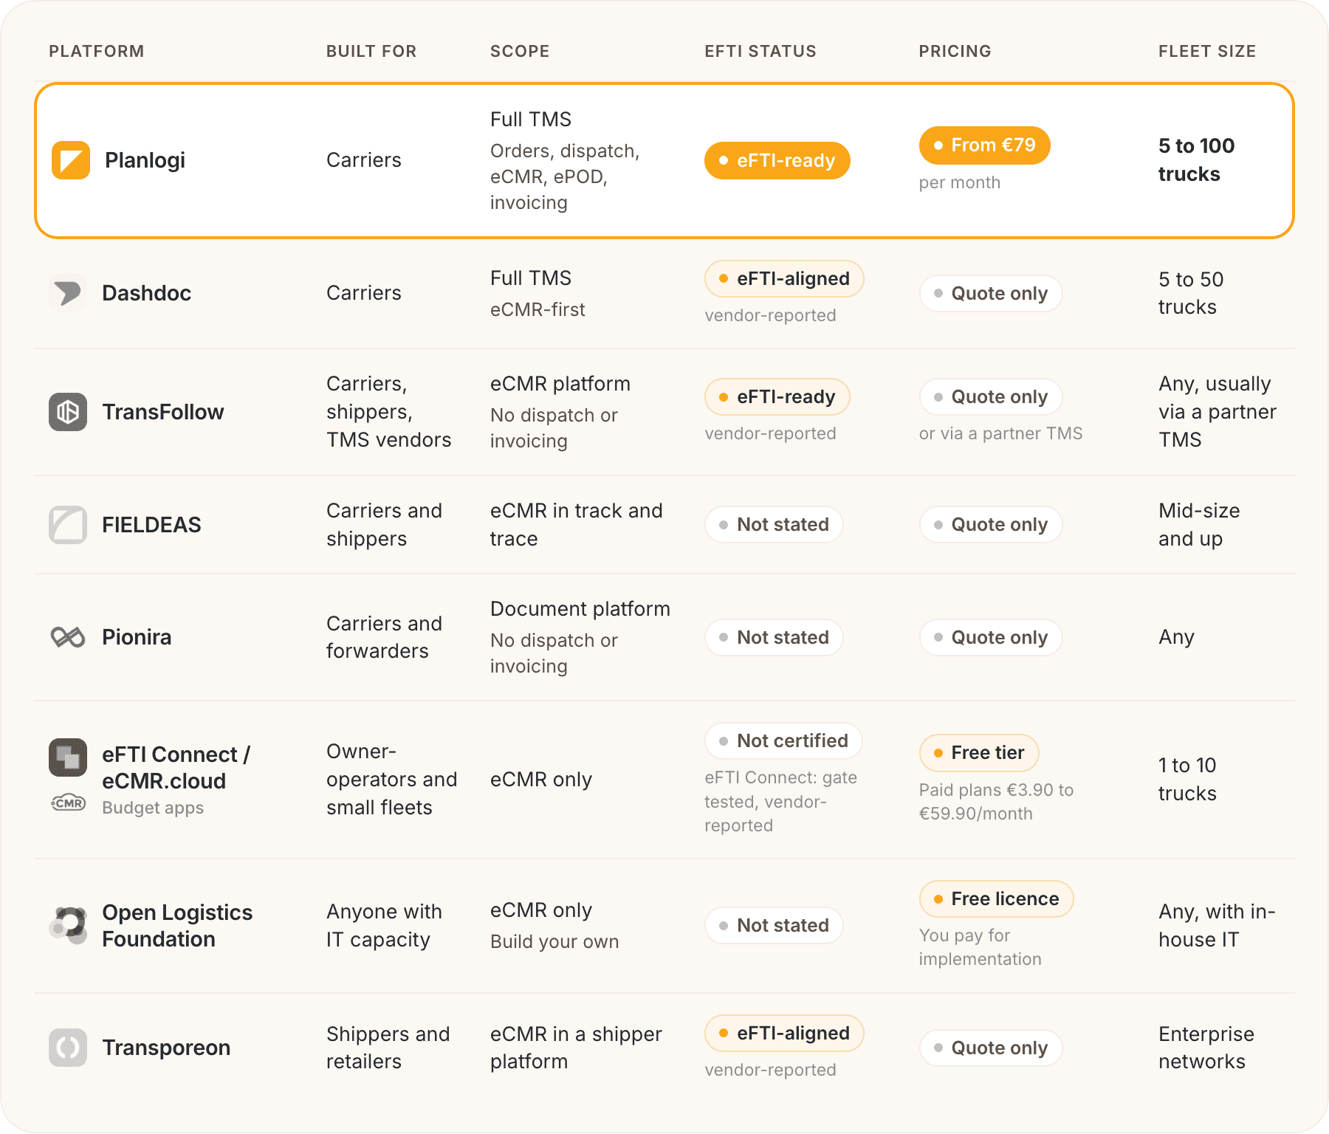
Task: Click the 'Enterprise networks' fleet size cell
Action: [1206, 1048]
